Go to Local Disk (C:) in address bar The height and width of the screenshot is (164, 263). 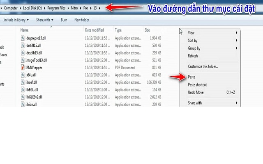click(x=32, y=8)
